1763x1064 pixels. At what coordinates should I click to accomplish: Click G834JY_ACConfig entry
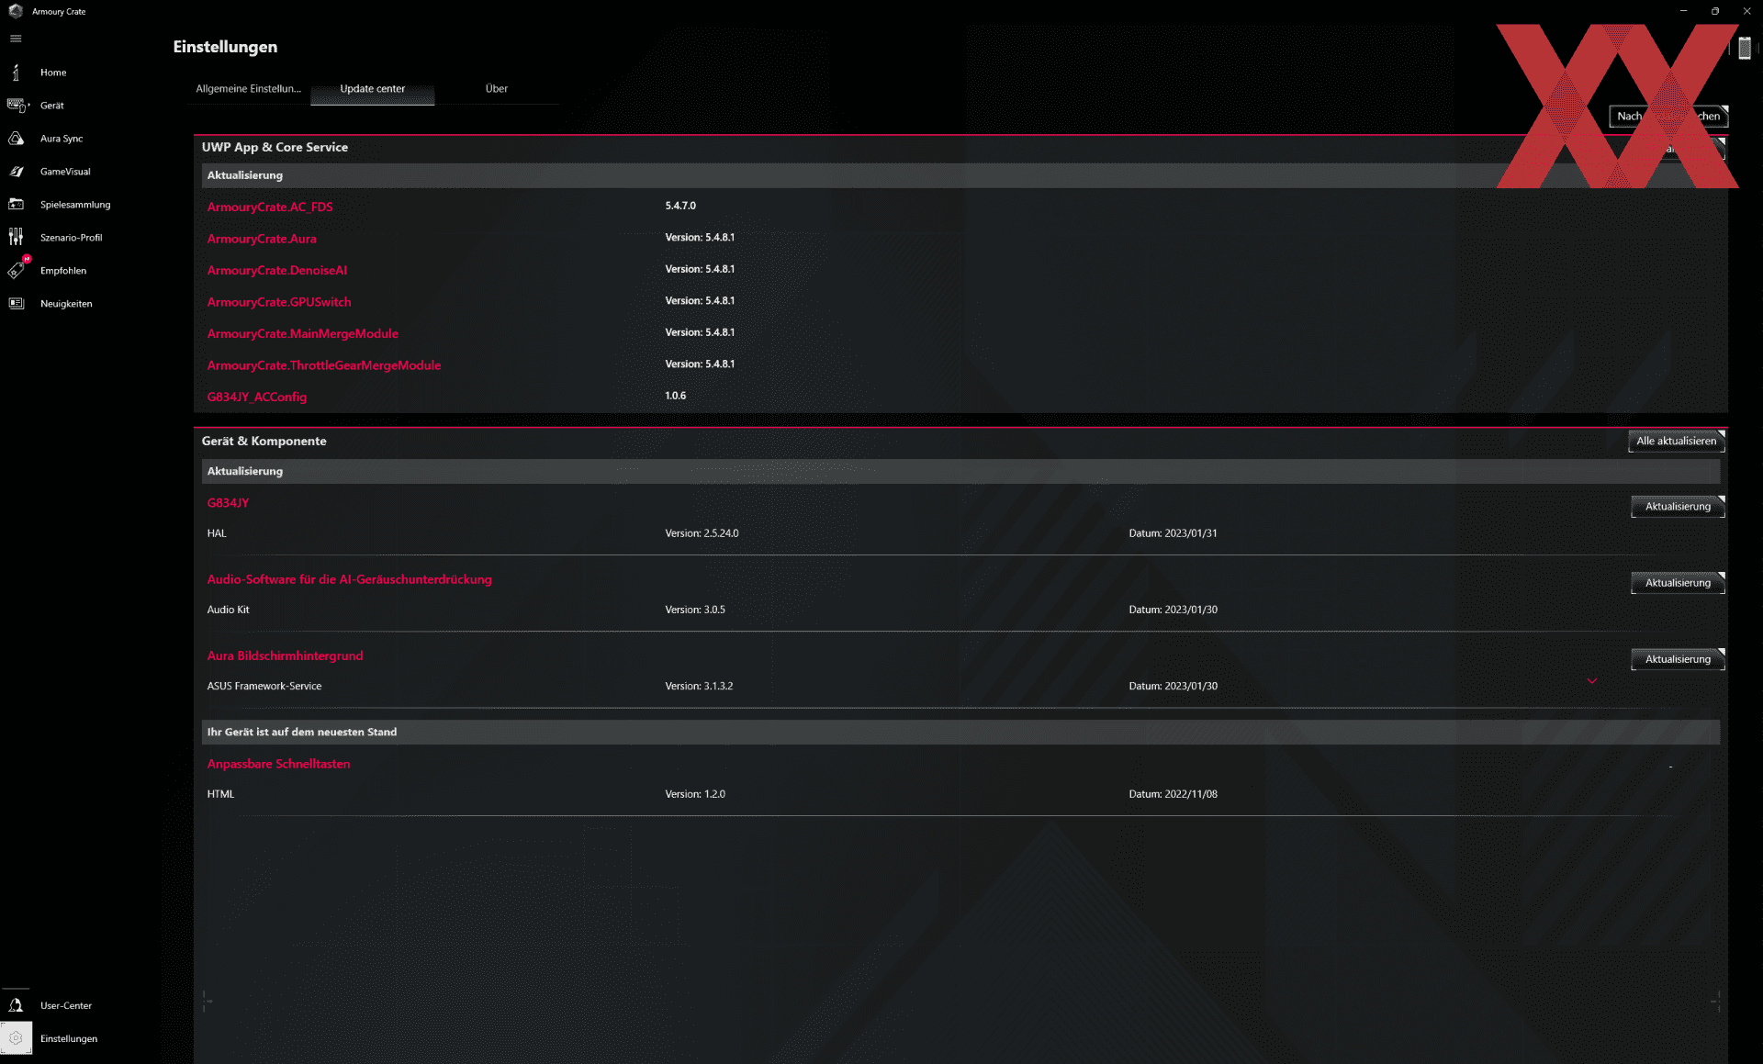257,398
